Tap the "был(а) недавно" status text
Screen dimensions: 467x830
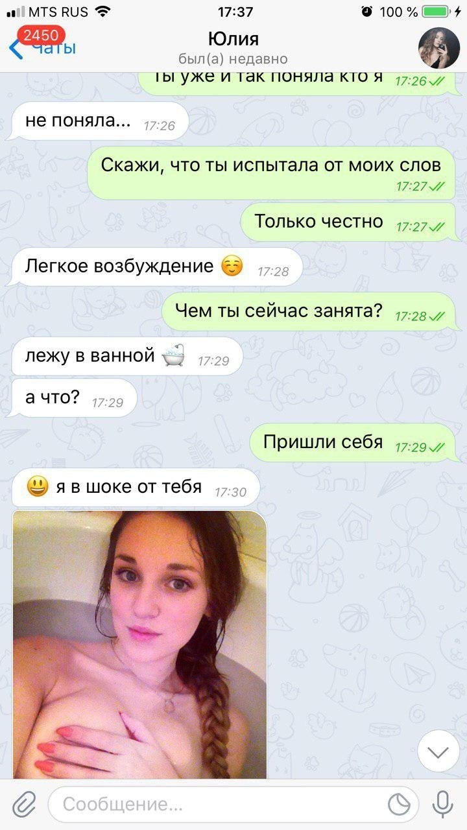click(233, 59)
